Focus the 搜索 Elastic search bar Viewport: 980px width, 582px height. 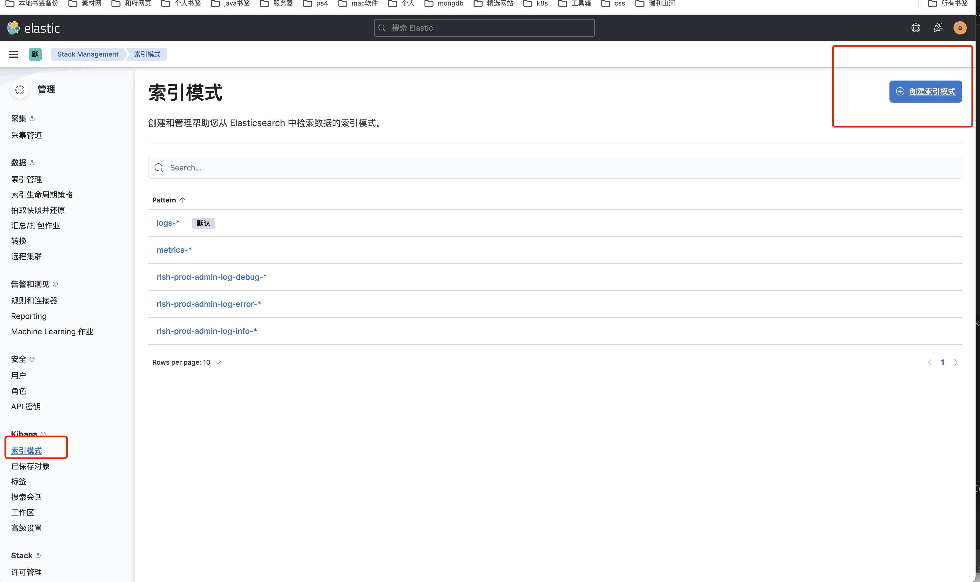pyautogui.click(x=484, y=28)
